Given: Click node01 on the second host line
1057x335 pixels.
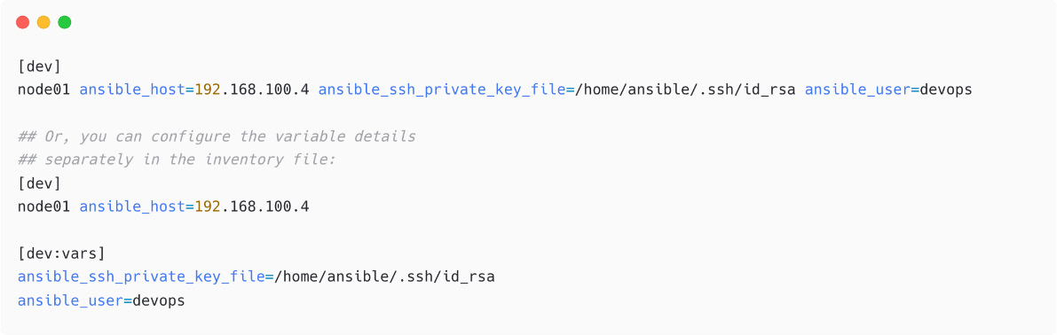Looking at the screenshot, I should [x=43, y=206].
